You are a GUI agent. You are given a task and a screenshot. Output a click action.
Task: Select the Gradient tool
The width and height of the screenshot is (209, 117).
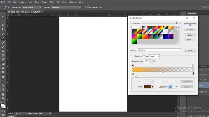click(x=3, y=64)
